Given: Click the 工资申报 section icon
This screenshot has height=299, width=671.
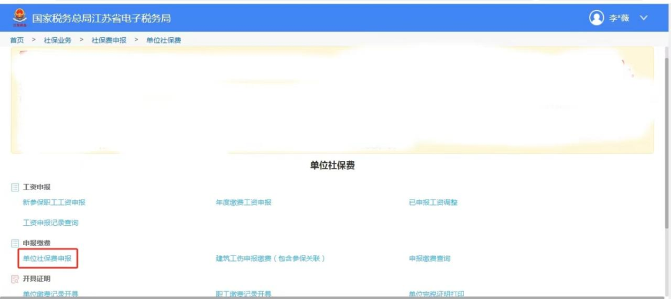Looking at the screenshot, I should click(x=15, y=187).
